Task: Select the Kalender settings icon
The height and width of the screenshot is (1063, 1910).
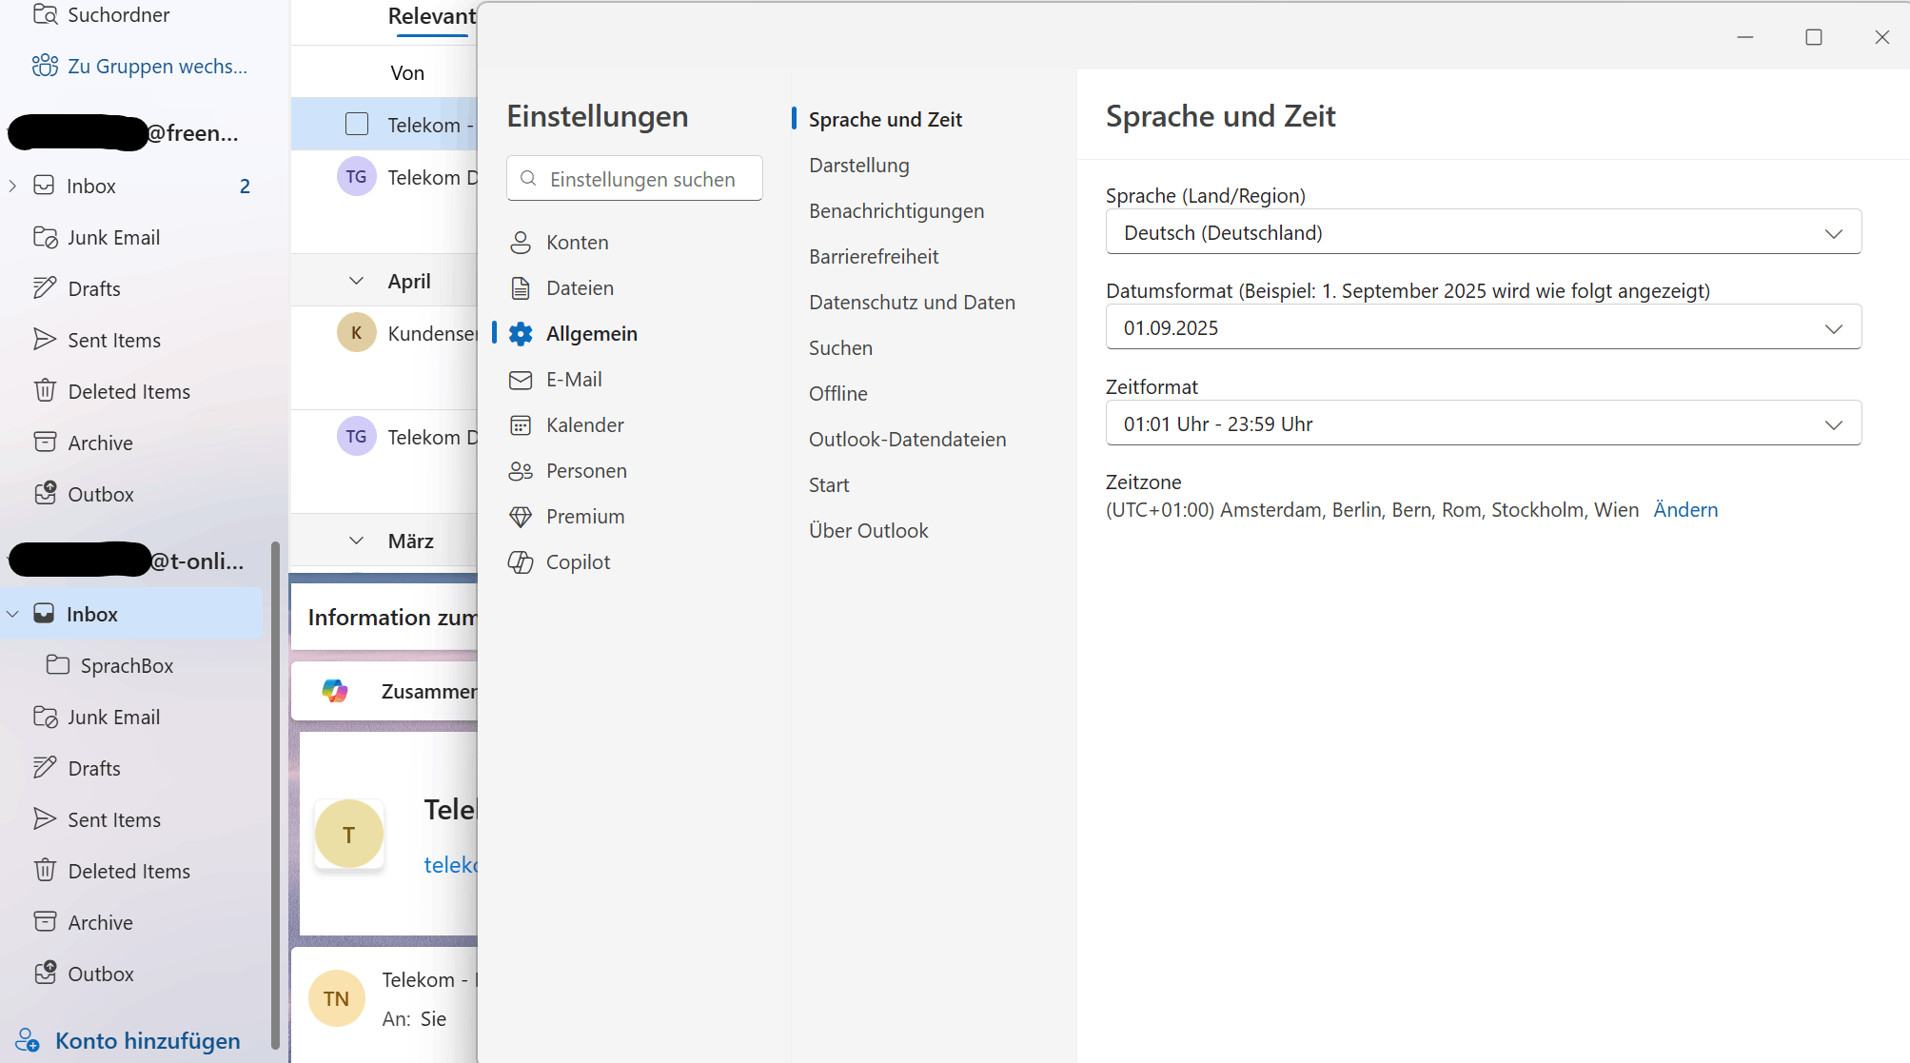Action: point(521,425)
